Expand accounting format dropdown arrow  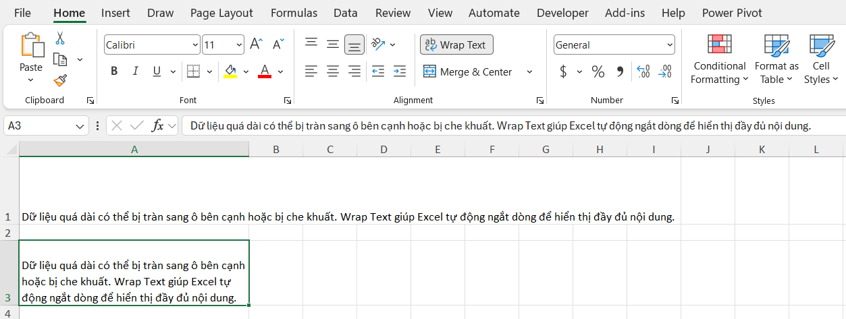click(579, 71)
